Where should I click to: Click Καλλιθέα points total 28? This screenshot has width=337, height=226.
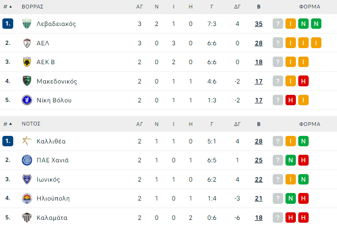(259, 141)
